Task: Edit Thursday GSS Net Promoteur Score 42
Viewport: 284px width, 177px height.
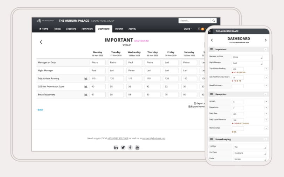Action: click(152, 87)
